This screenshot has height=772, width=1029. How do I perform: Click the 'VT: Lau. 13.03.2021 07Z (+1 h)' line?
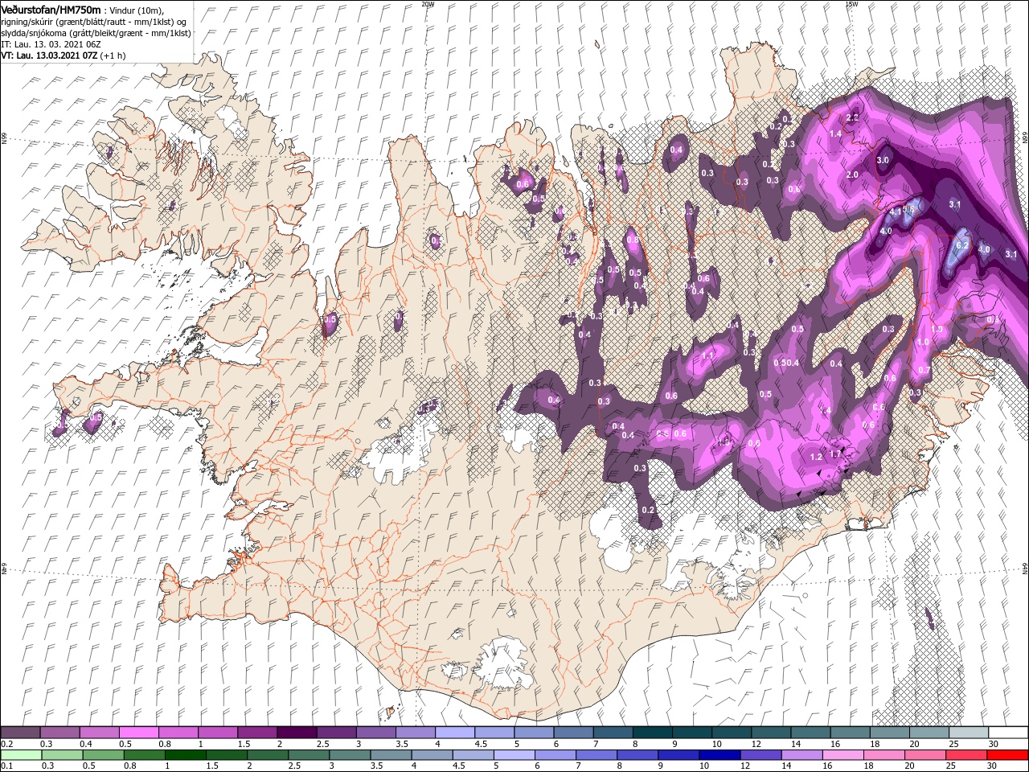pyautogui.click(x=63, y=55)
